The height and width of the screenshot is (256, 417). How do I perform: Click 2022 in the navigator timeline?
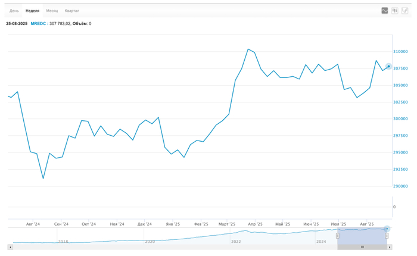(236, 242)
